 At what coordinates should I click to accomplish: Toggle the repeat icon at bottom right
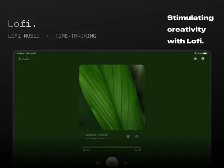click(x=138, y=163)
